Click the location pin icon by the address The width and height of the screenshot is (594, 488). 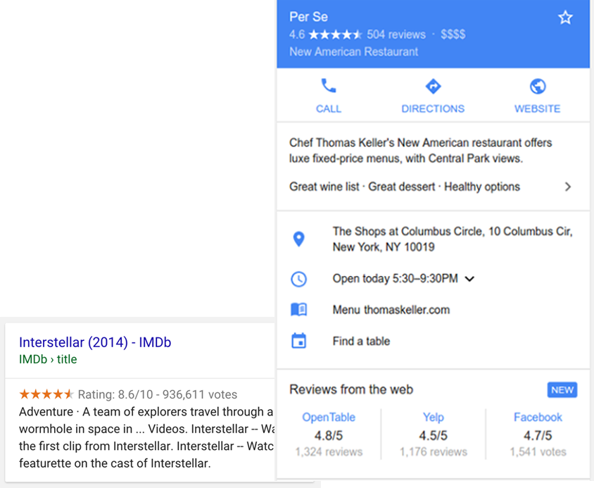299,238
